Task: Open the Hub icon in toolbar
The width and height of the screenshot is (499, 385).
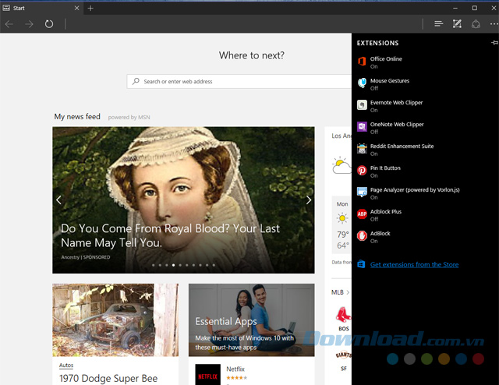Action: point(439,24)
